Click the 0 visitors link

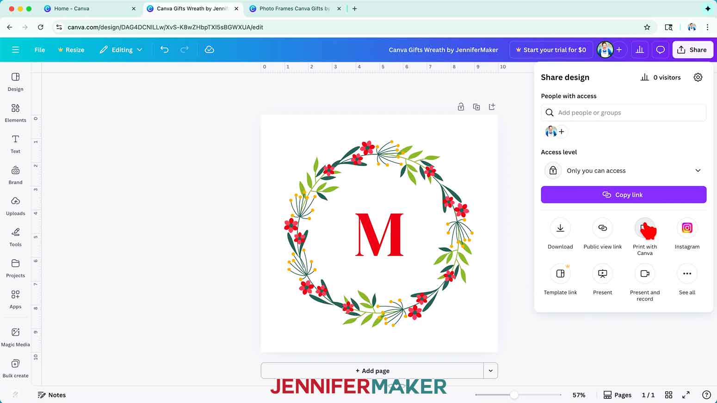(661, 77)
